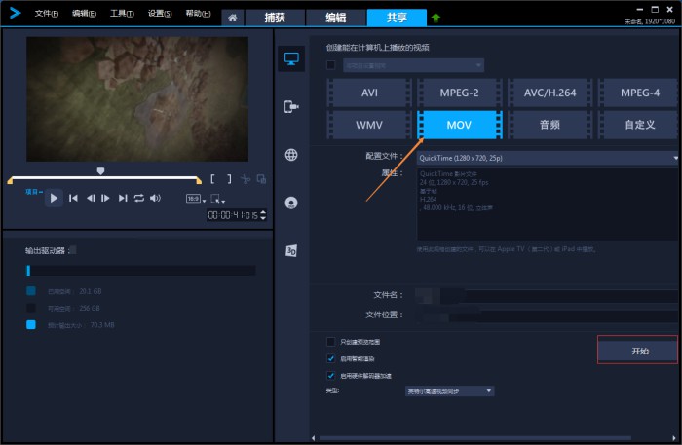Toggle the repeat loop icon
The image size is (682, 445).
tap(139, 198)
